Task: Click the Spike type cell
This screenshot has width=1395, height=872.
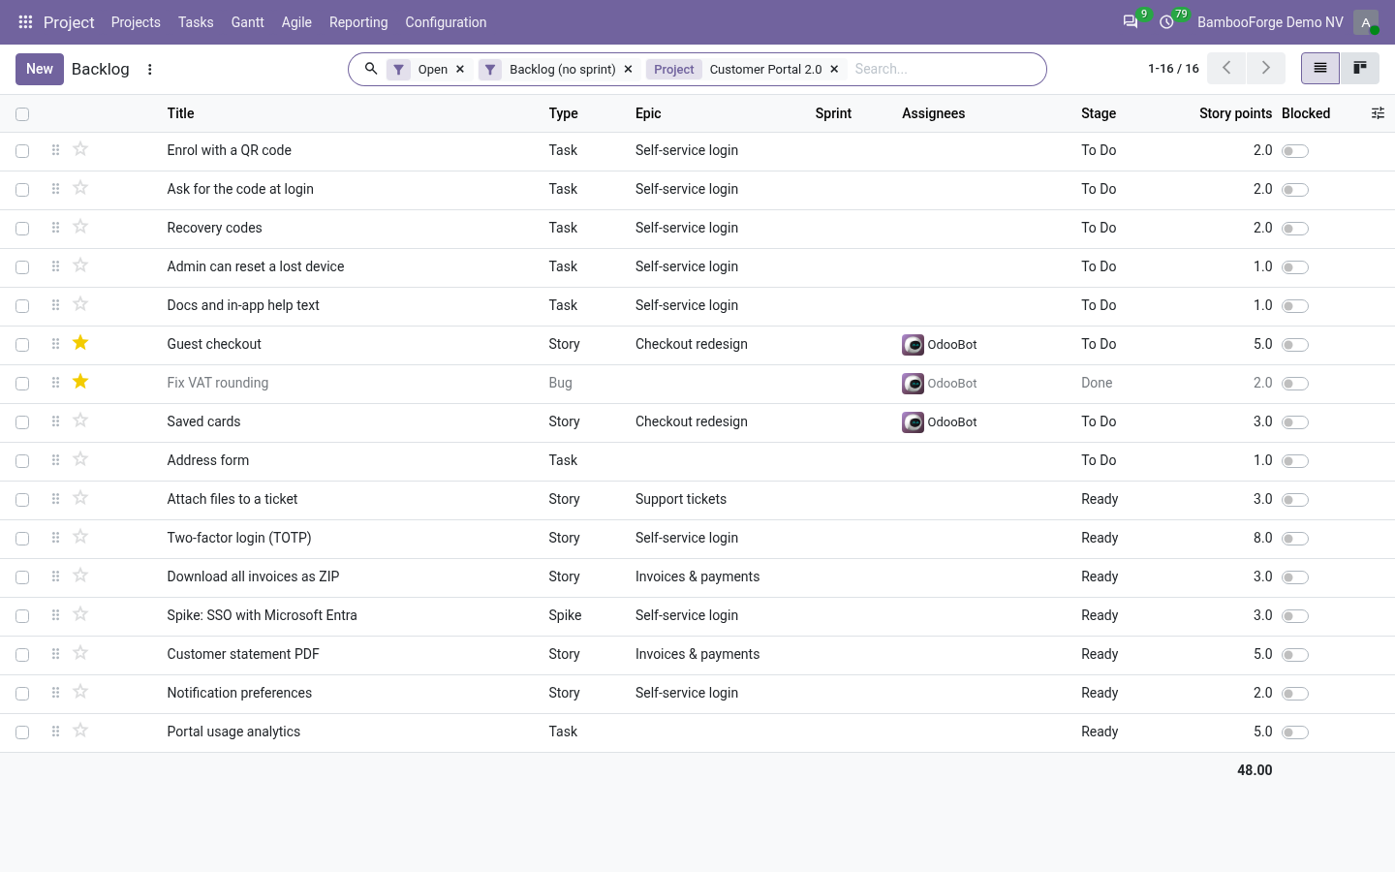Action: click(x=565, y=615)
